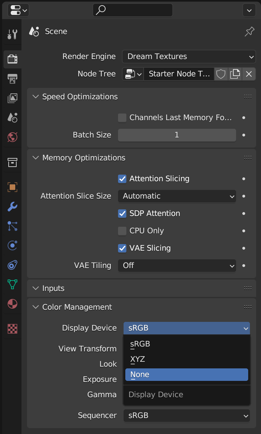Image resolution: width=261 pixels, height=434 pixels.
Task: Open the Material properties tab
Action: click(x=12, y=304)
